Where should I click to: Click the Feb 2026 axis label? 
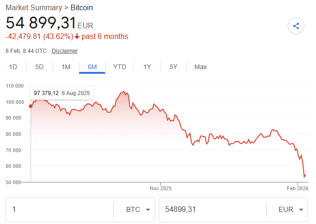point(297,188)
